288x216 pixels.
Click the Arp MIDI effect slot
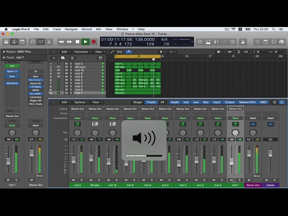[x=12, y=66]
